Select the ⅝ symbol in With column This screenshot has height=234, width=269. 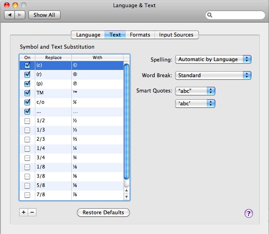pos(75,185)
